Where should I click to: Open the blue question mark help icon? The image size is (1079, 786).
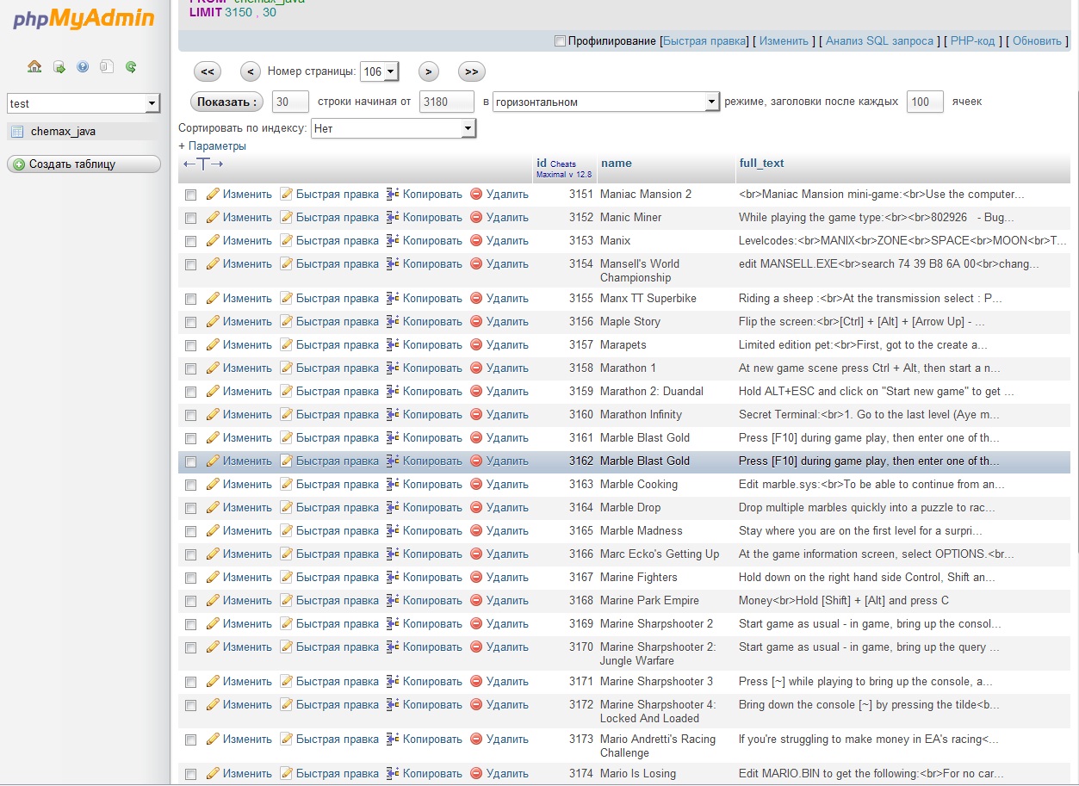pos(83,66)
